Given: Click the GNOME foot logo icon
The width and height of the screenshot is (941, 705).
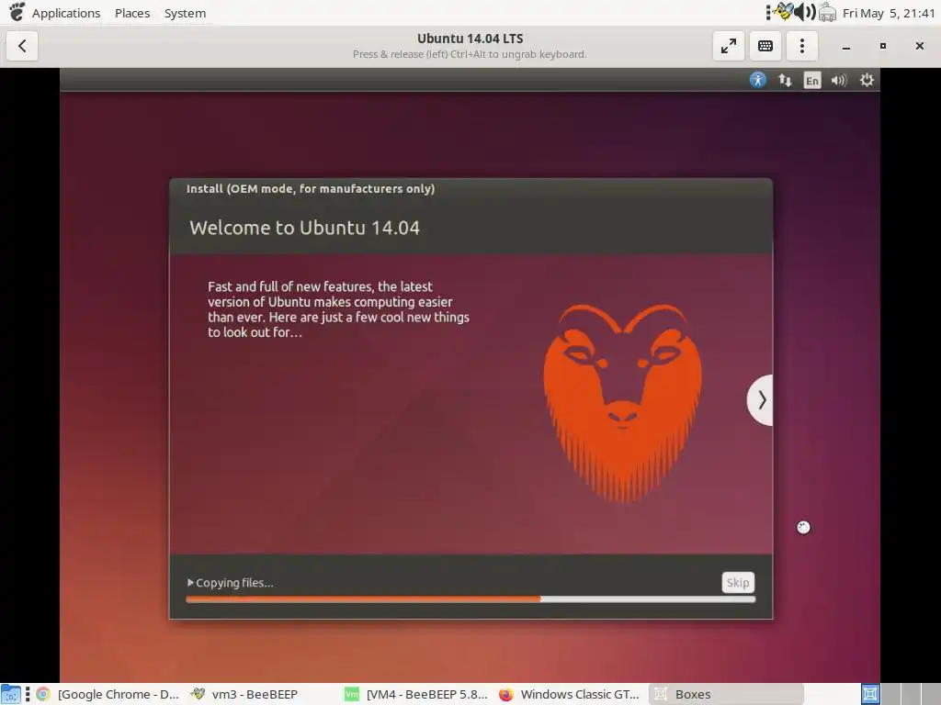Looking at the screenshot, I should point(17,12).
